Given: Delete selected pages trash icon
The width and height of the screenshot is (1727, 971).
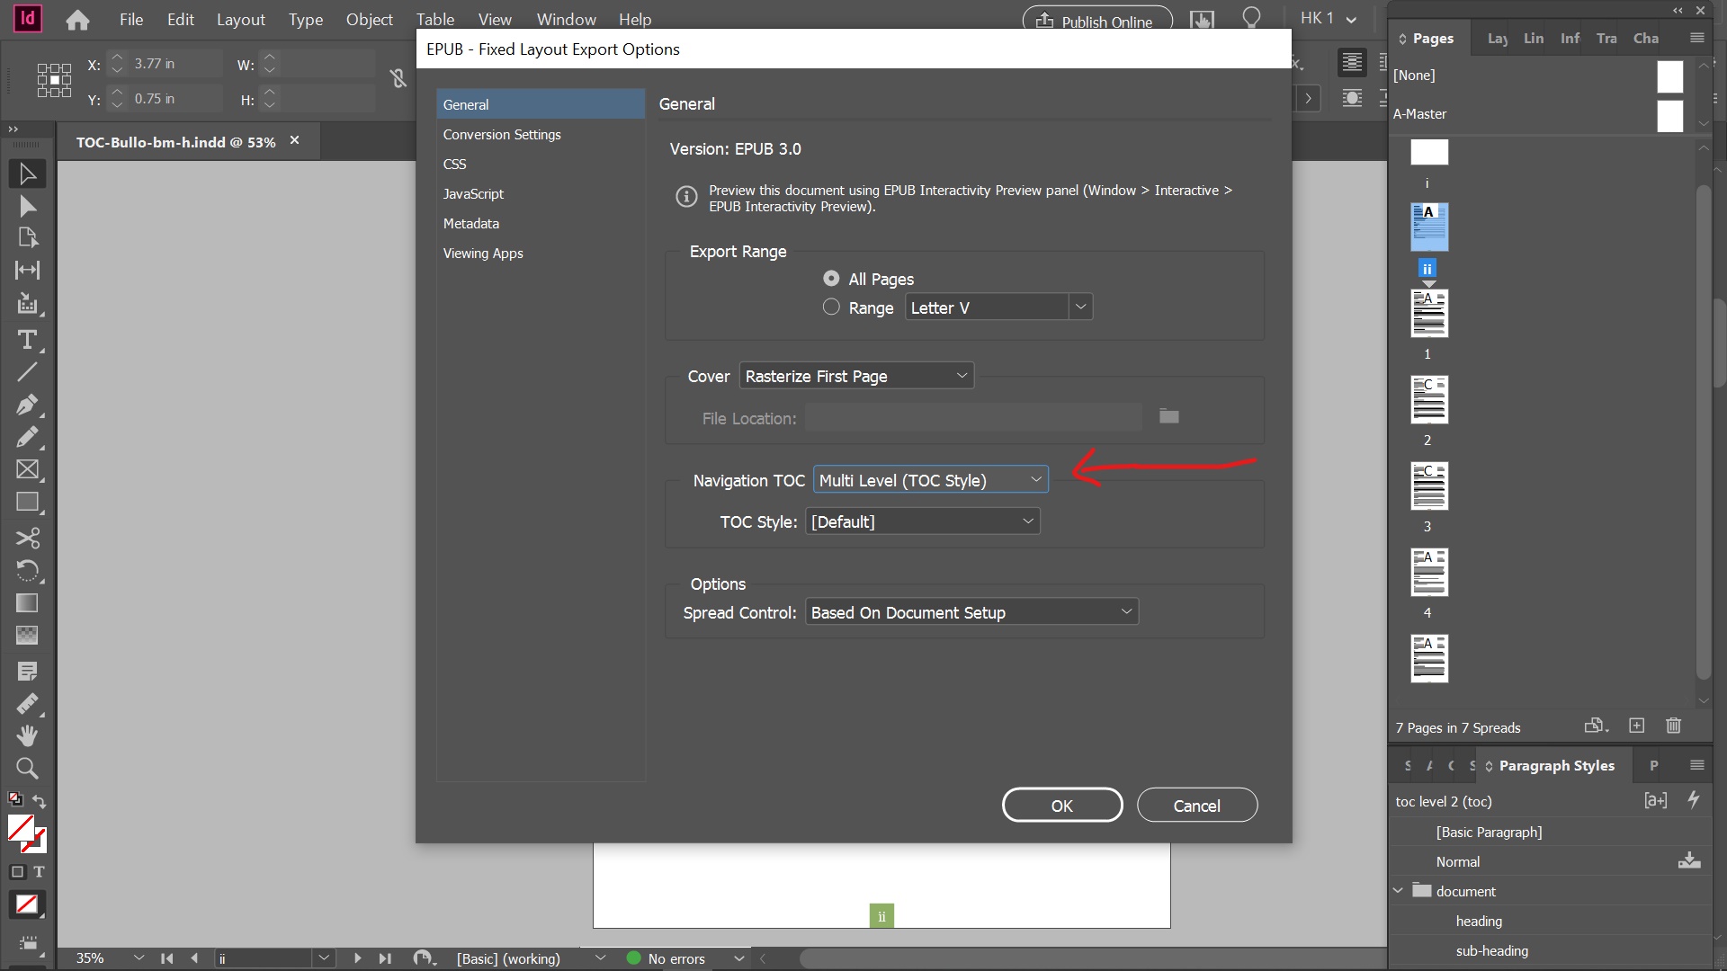Looking at the screenshot, I should click(1673, 726).
